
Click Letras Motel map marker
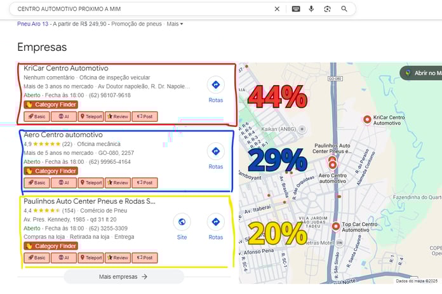click(340, 243)
